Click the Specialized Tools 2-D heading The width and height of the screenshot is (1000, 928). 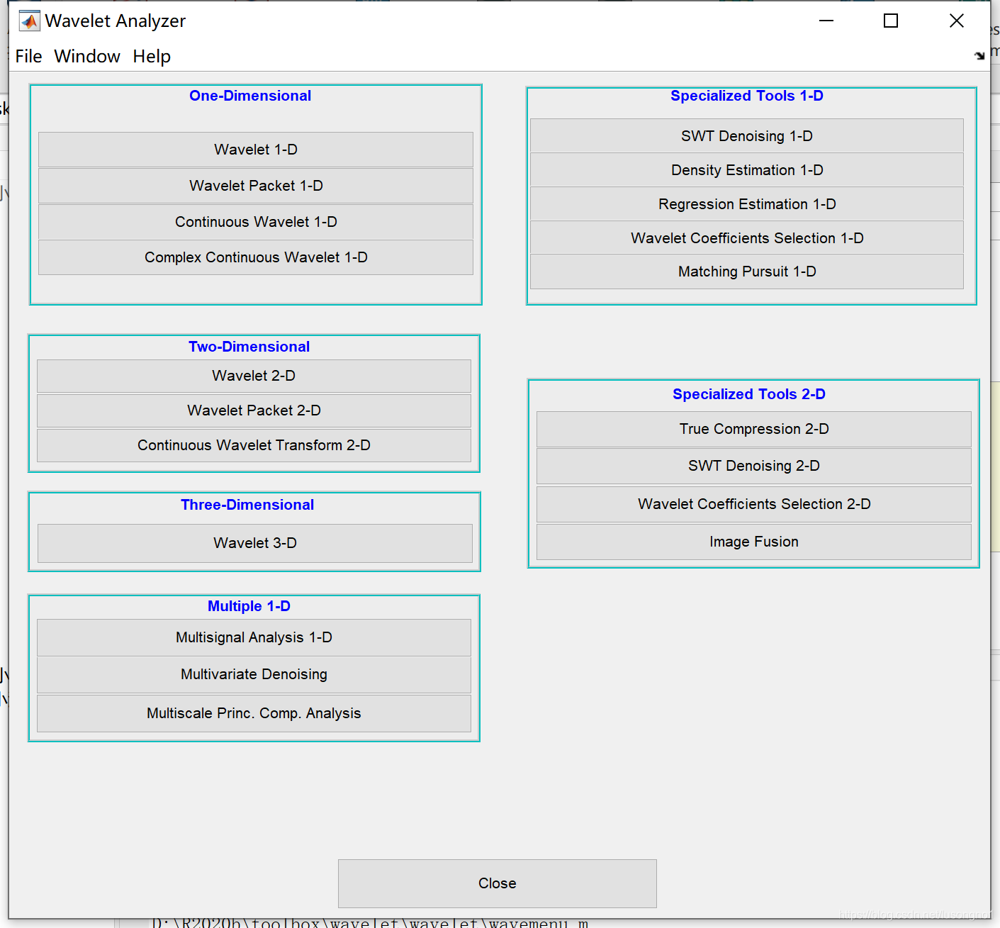tap(749, 394)
